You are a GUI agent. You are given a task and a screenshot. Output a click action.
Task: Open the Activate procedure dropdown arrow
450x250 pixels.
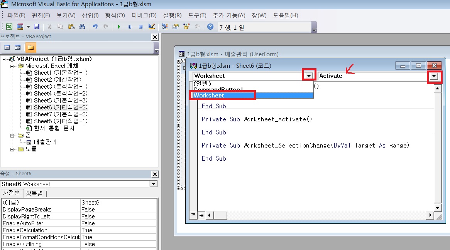[x=435, y=76]
